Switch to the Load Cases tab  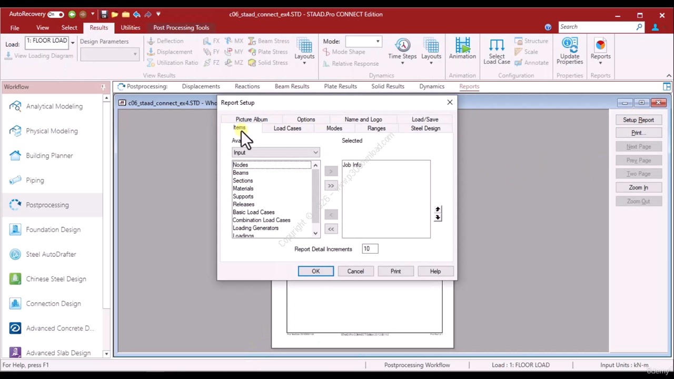point(287,128)
